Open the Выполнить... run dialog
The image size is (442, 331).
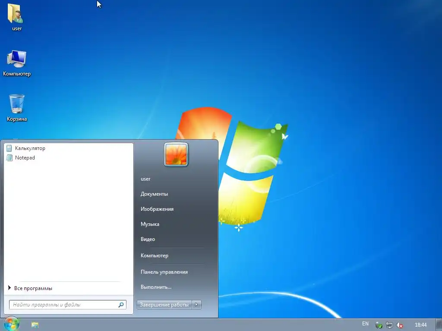point(156,287)
